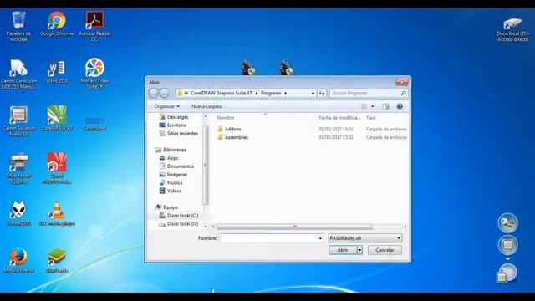Image resolution: width=535 pixels, height=301 pixels.
Task: Open the BlueStacks desktop shortcut
Action: tap(57, 261)
